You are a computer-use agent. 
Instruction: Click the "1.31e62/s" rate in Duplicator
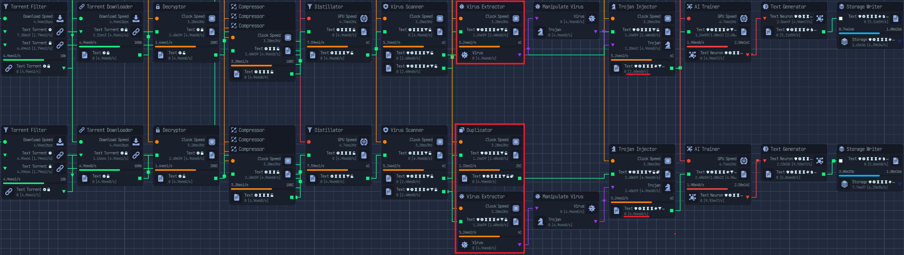tap(467, 166)
